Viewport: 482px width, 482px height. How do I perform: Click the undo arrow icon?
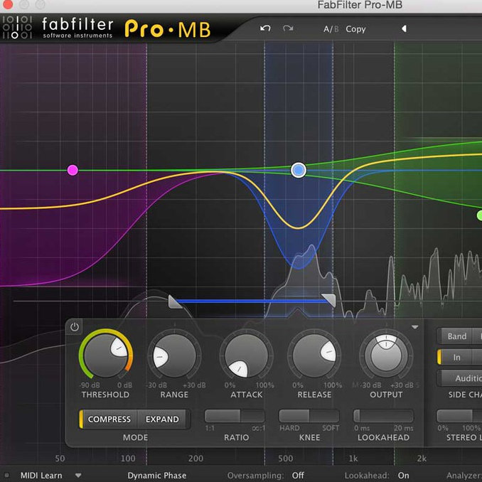pos(265,28)
